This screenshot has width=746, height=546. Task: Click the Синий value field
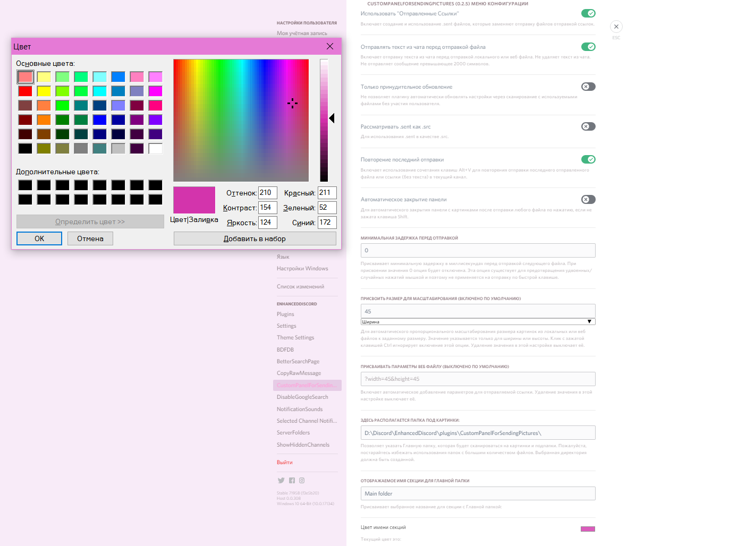(327, 223)
